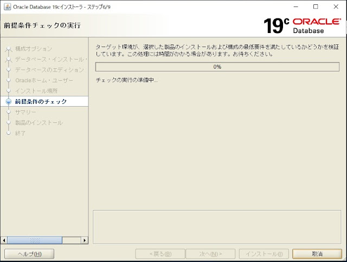Click the インストール(I) button
Viewport: 347px width, 262px height.
pos(264,254)
